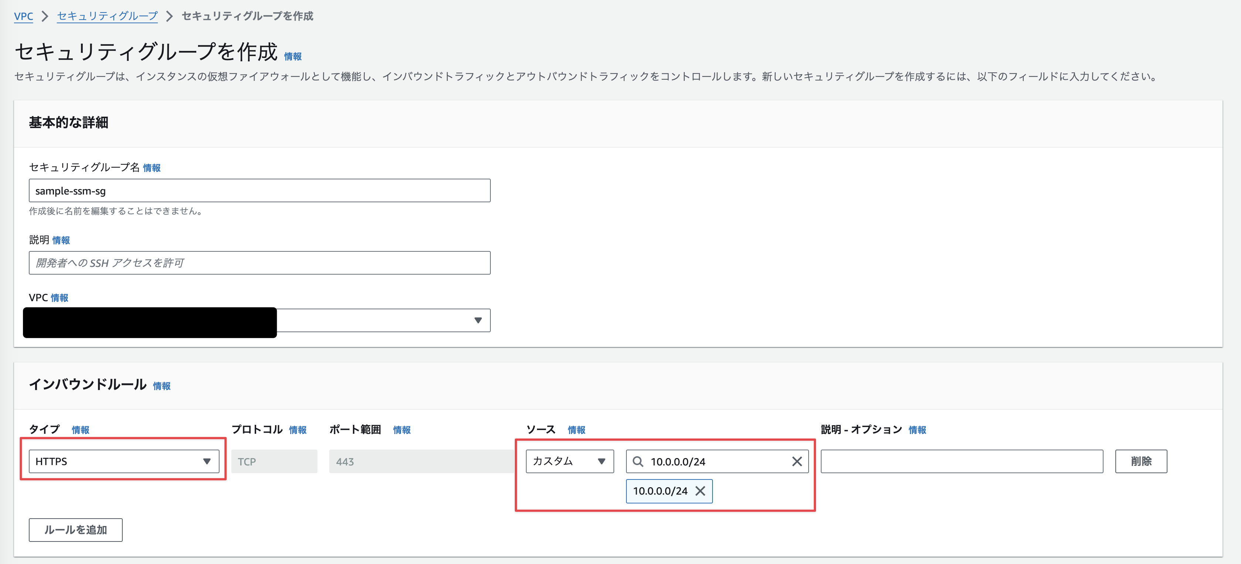
Task: Click the rule description option field
Action: [961, 461]
